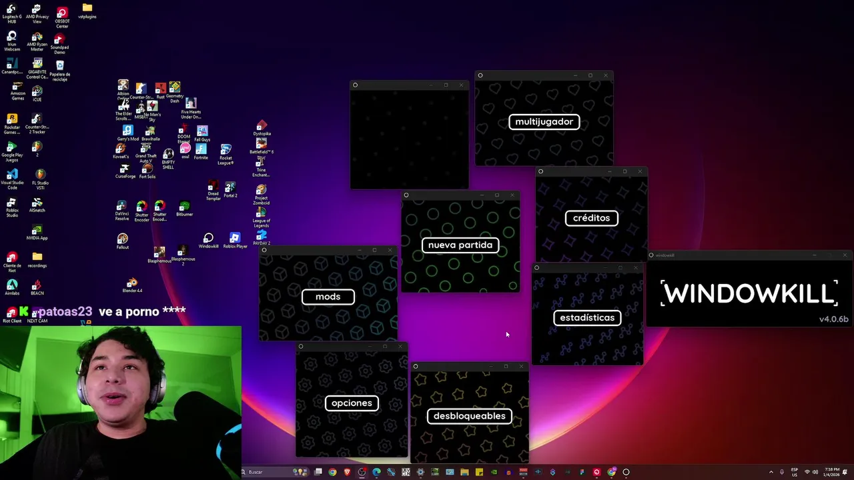Open FL Studio VSTi icon
This screenshot has height=480, width=854.
tap(40, 179)
